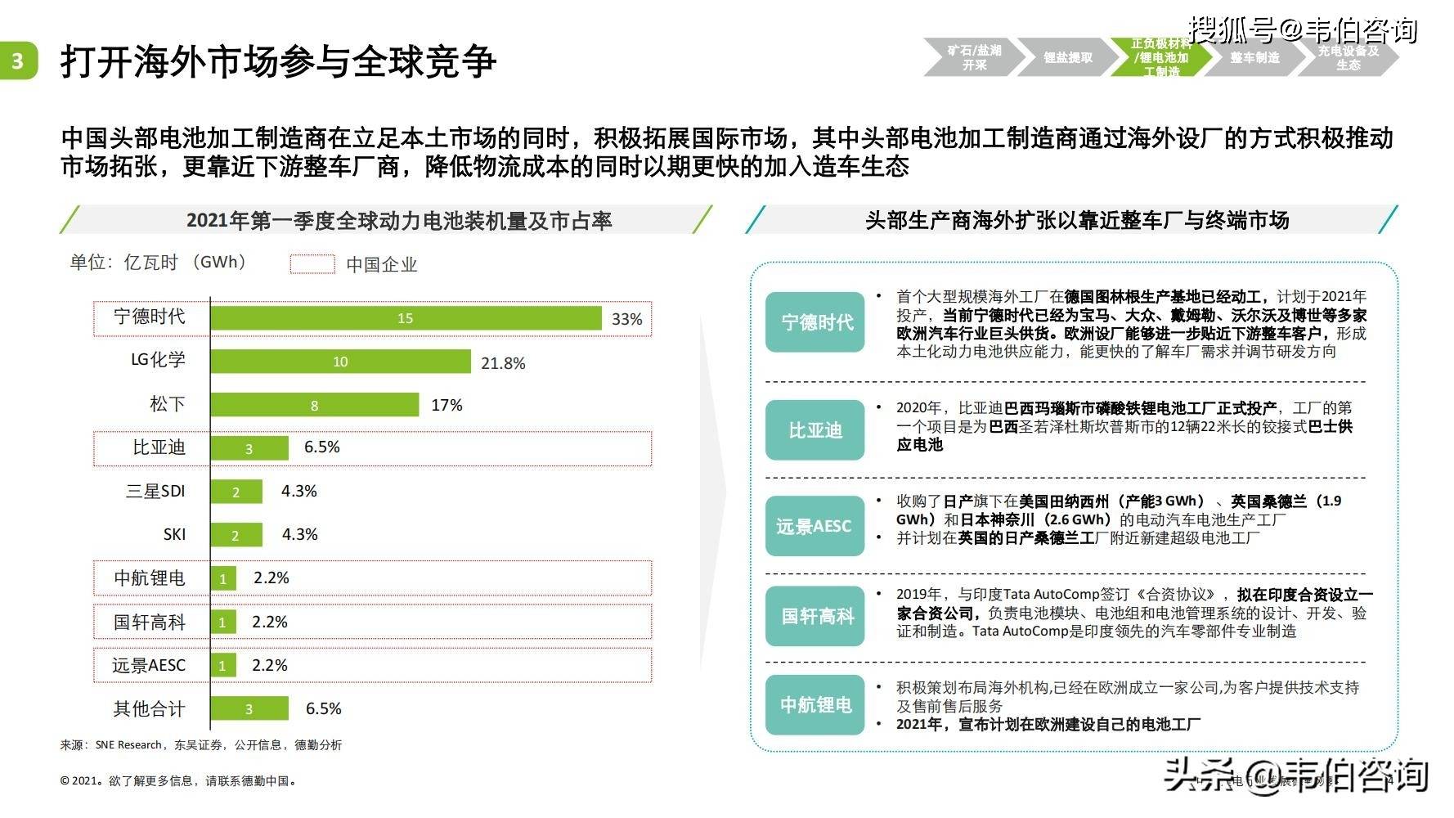Click the green section number 3 badge
The width and height of the screenshot is (1454, 818).
click(18, 61)
